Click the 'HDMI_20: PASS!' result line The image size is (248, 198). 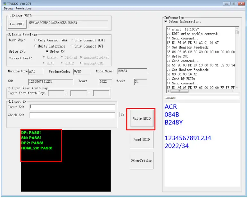coord(37,148)
